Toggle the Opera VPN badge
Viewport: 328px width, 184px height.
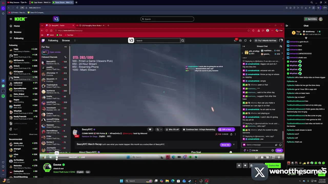(22, 8)
